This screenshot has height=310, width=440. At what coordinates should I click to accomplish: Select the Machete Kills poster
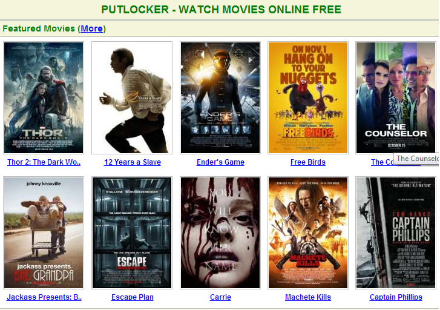pyautogui.click(x=308, y=232)
